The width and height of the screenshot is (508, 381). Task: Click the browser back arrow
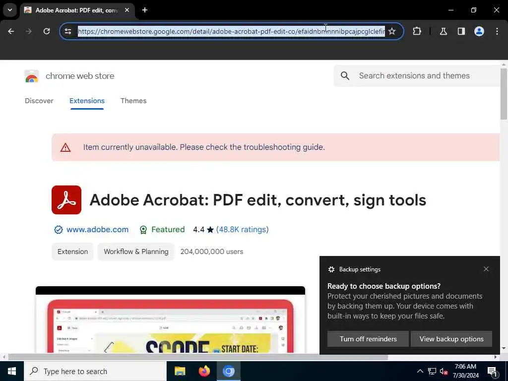point(11,31)
